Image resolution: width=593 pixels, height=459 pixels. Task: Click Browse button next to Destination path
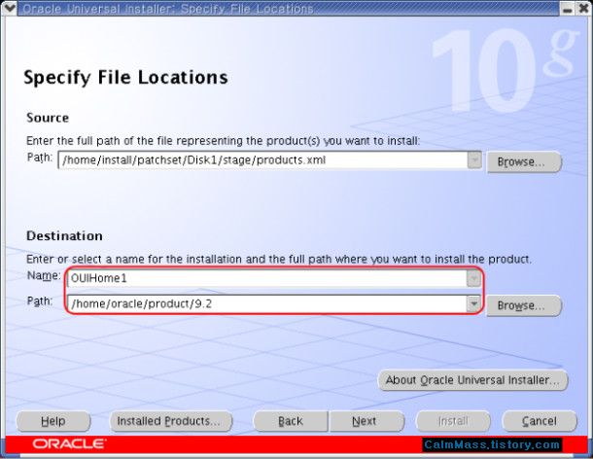click(x=523, y=305)
